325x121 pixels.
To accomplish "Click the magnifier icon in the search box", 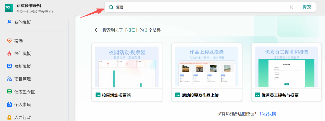I will point(111,7).
